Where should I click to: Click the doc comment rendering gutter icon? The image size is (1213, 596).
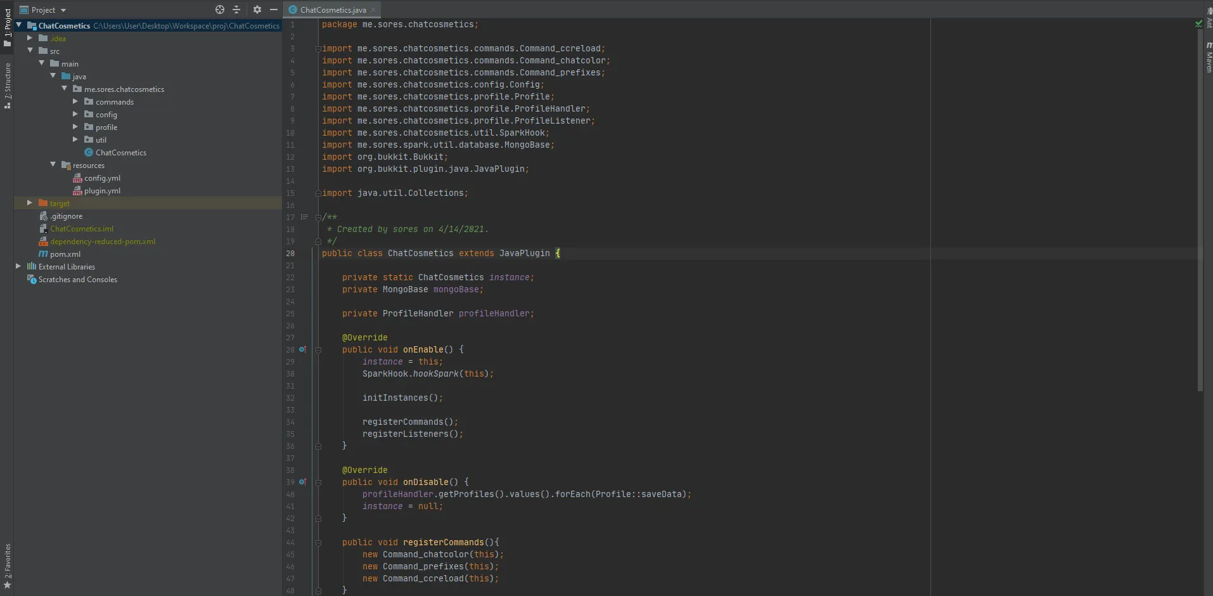(x=304, y=217)
